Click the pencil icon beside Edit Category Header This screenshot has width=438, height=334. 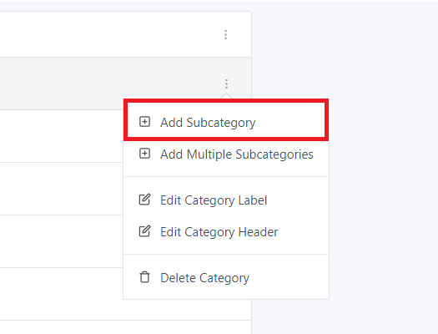tap(144, 231)
